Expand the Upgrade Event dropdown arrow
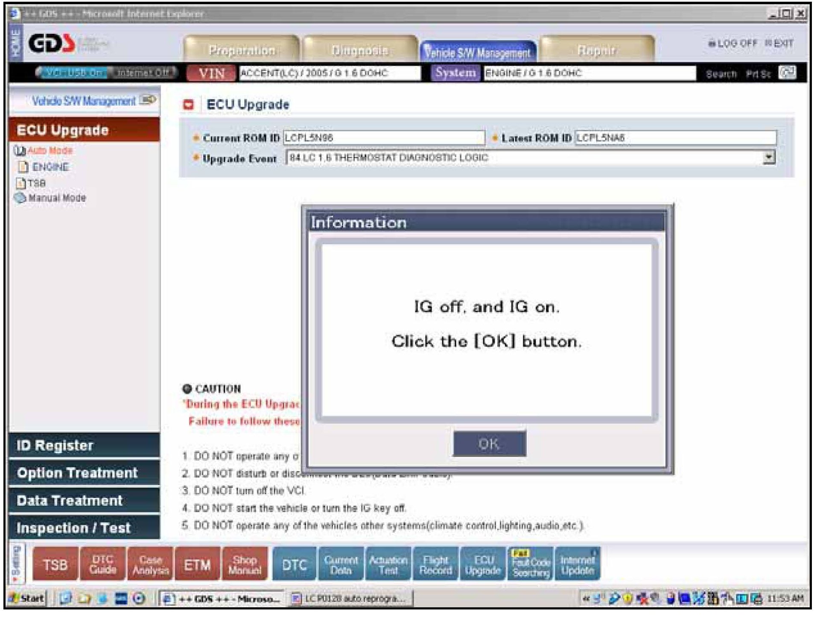This screenshot has height=618, width=820. (x=769, y=158)
